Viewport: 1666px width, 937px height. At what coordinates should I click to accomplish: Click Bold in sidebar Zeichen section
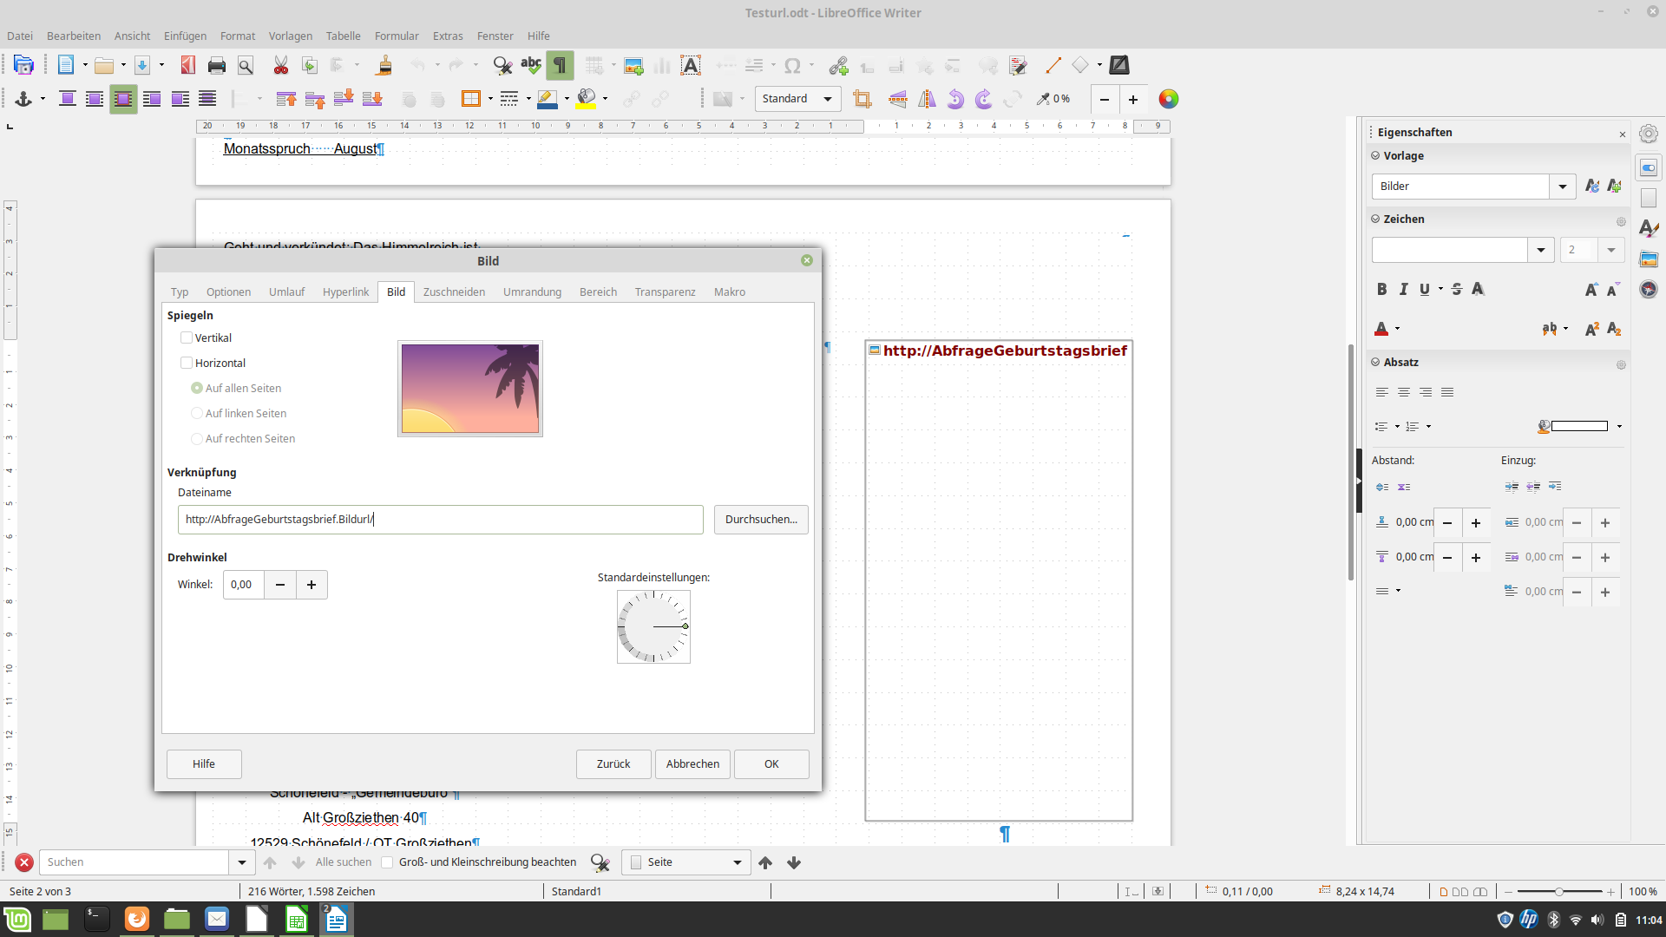tap(1382, 289)
